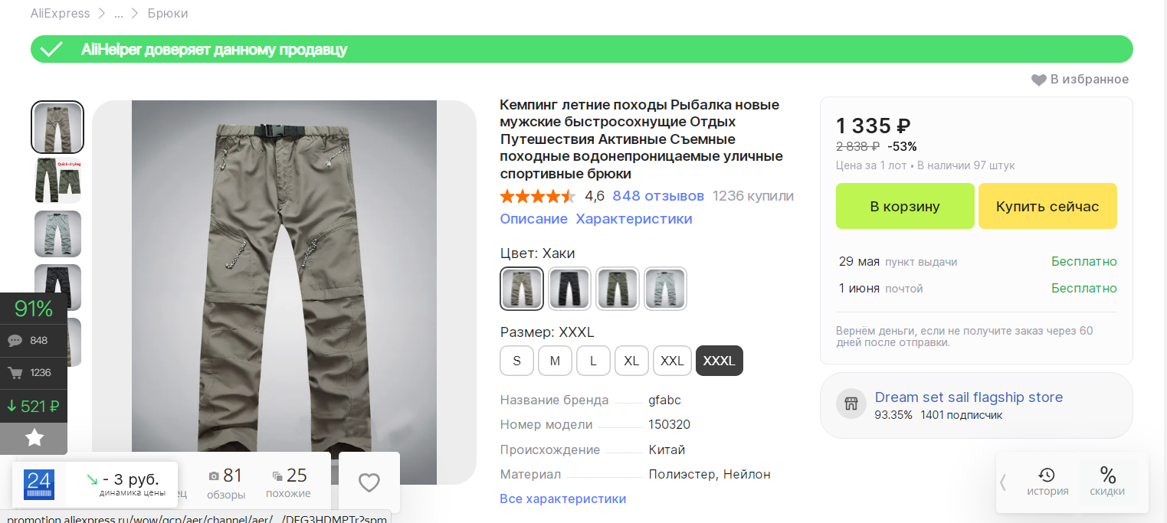
Task: Add item to favorites via heart icon
Action: (x=1039, y=80)
